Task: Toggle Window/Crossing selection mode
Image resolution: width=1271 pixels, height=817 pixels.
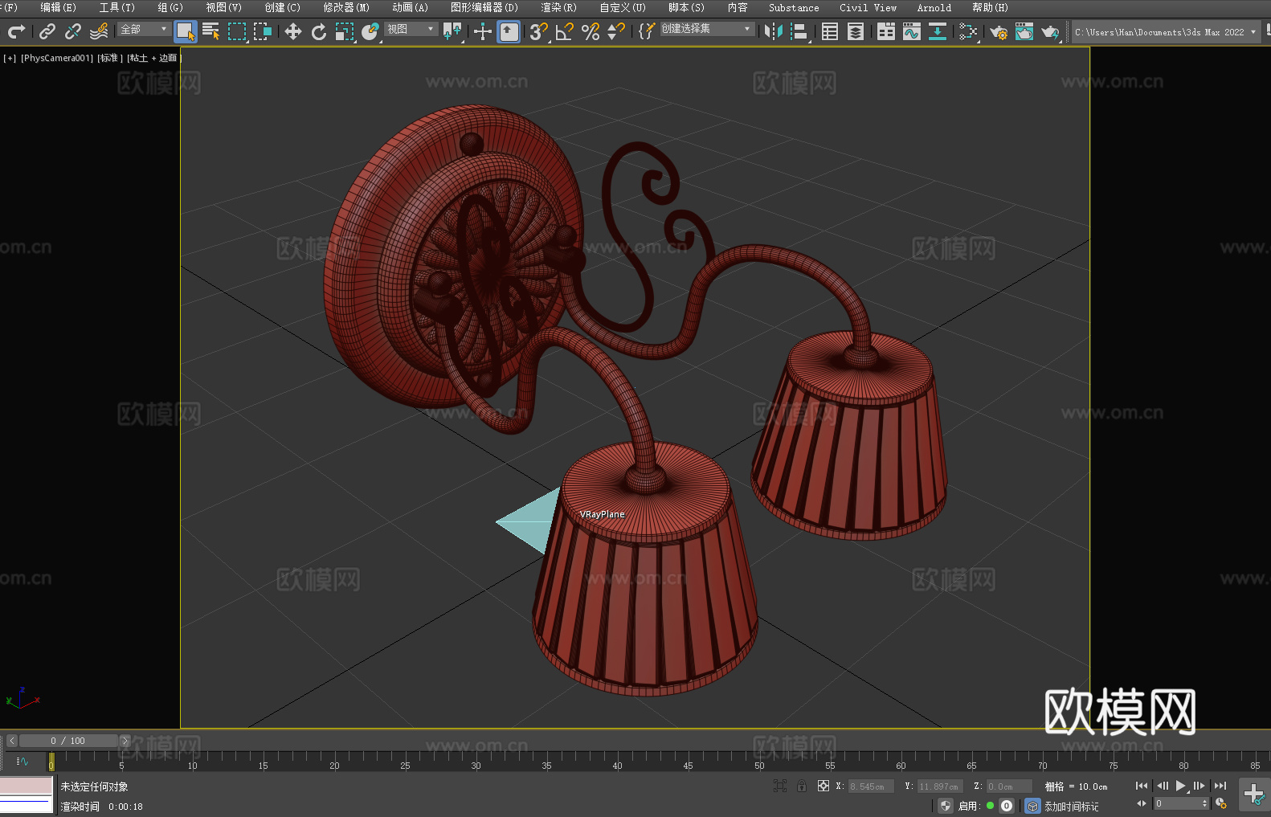Action: tap(263, 31)
